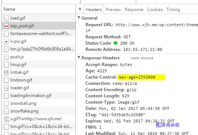Screen dimensions: 198x135
Task: Click the green status code indicator
Action: (x=115, y=43)
